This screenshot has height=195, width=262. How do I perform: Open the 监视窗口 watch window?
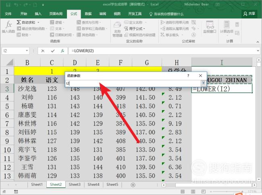point(210,27)
